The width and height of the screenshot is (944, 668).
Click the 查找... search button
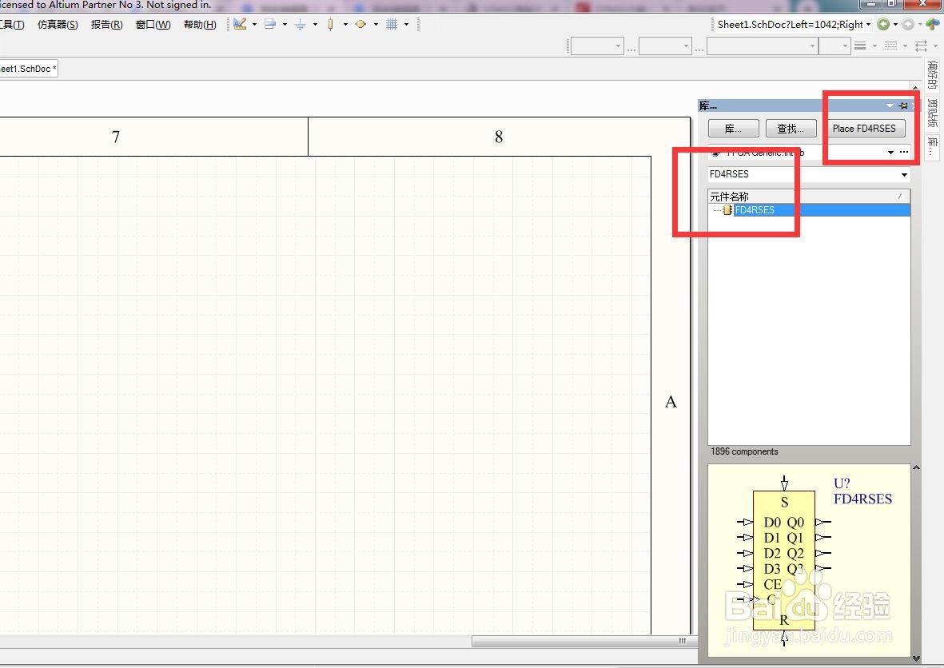pos(791,129)
